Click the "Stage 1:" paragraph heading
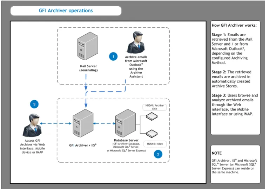Viewport: 269px width, 189px height. tap(219, 35)
